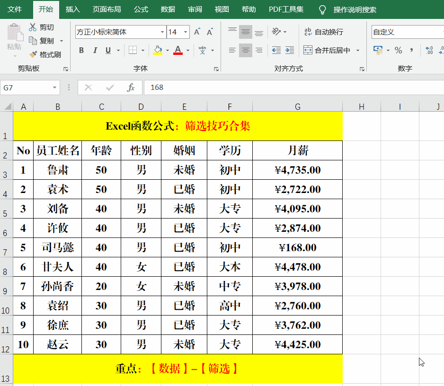Viewport: 444px width, 386px height.
Task: Switch to the 数据 tab
Action: (168, 9)
